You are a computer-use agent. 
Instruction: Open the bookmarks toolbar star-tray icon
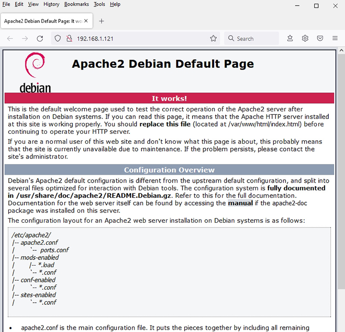(x=290, y=38)
